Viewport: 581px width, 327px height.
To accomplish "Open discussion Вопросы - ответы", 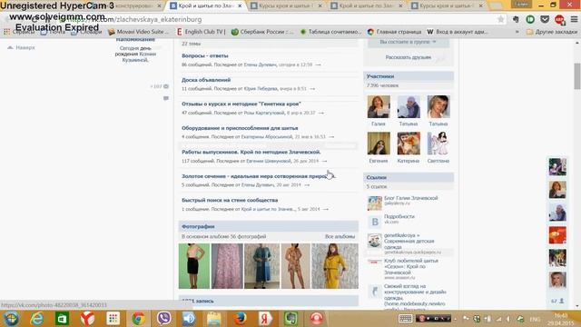I will click(x=205, y=55).
